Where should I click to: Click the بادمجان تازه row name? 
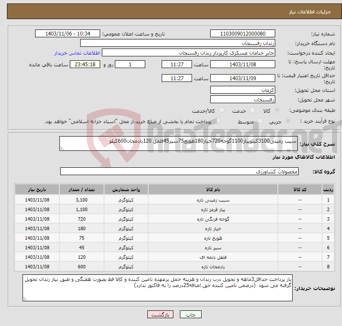[213, 267]
